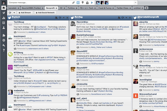167x111 pixels.
Task: Click the #LeanImpact hashtag link
Action: pyautogui.click(x=25, y=45)
